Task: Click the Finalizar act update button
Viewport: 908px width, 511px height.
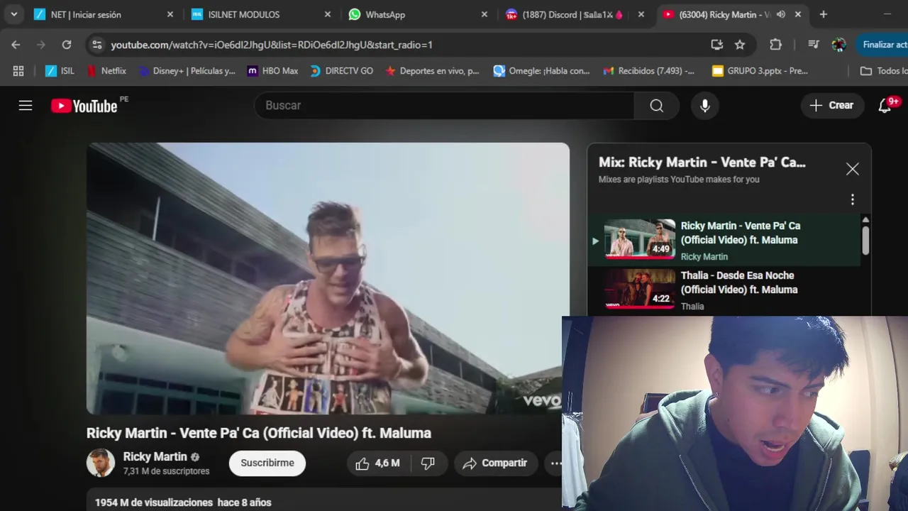Action: [882, 45]
